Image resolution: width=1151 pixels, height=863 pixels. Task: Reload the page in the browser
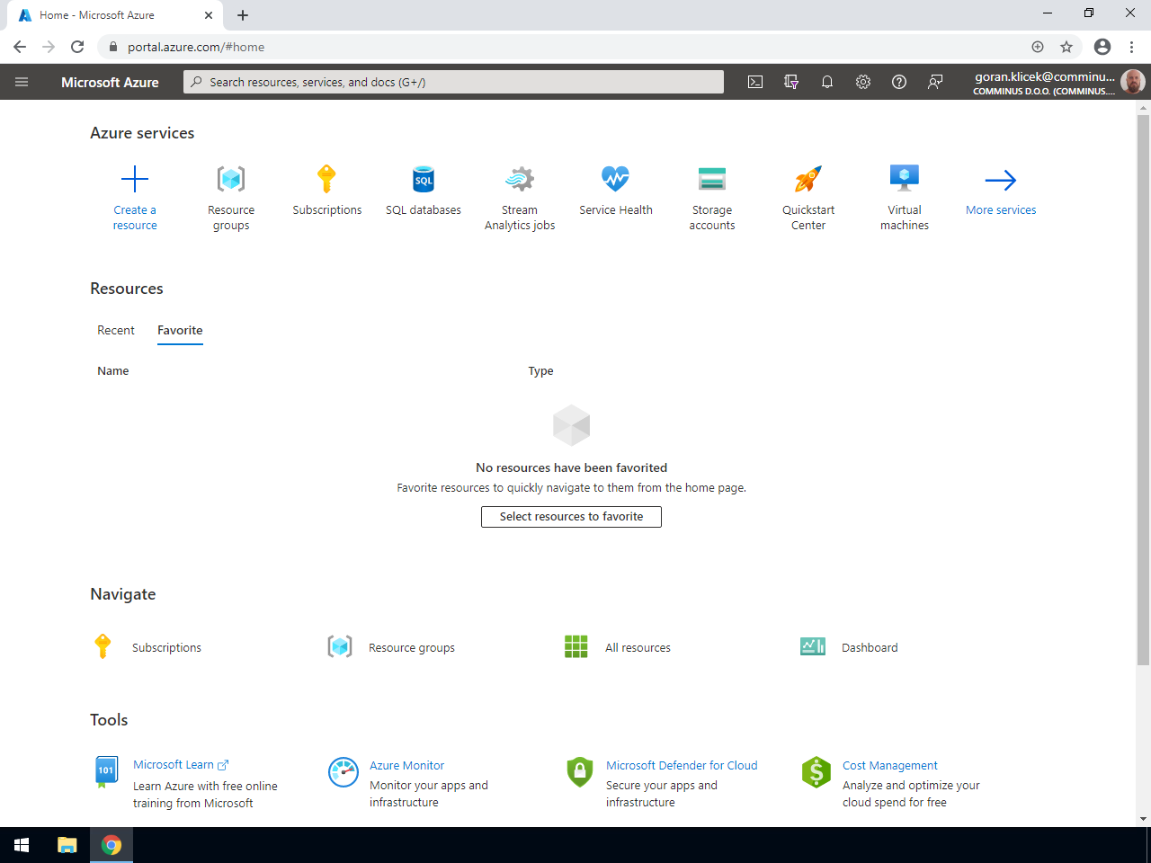[77, 47]
